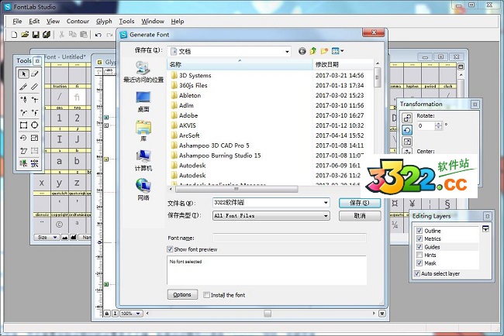
Task: Click the New font toolbar icon
Action: pos(14,34)
